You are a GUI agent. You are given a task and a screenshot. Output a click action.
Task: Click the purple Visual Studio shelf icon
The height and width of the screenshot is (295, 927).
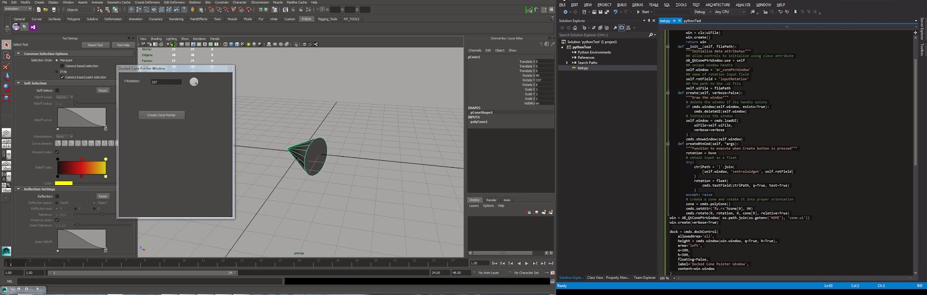click(x=33, y=27)
